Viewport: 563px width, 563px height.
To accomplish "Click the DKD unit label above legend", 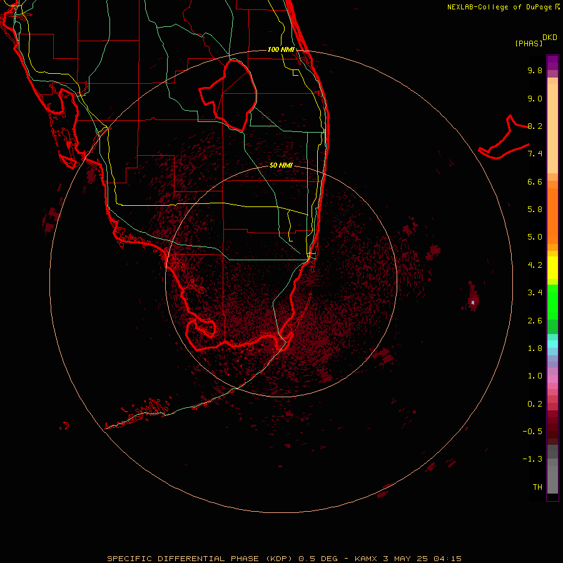I will [x=550, y=38].
